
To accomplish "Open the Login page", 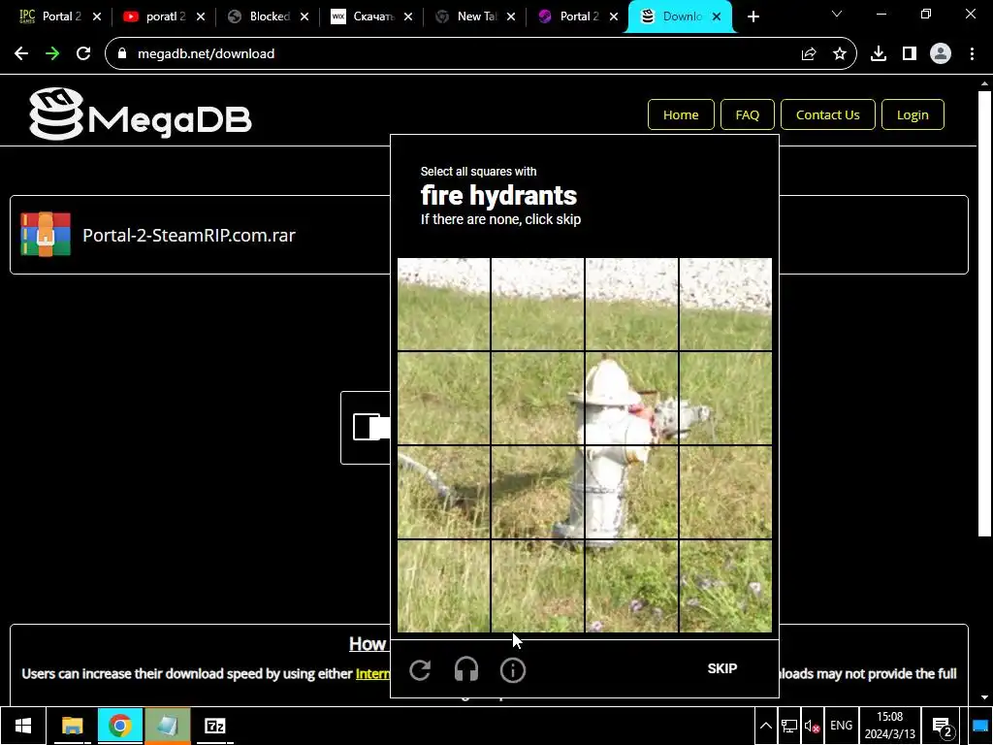I will point(913,114).
